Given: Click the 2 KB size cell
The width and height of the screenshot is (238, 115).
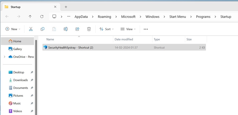Looking at the screenshot, I should pos(202,47).
